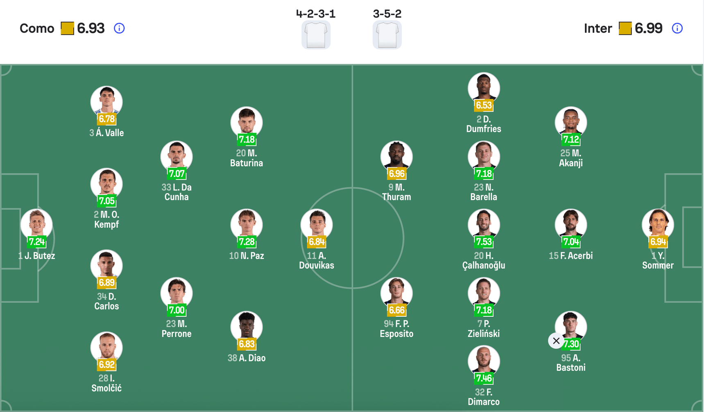Viewport: 704px width, 412px height.
Task: Click the Inter team name
Action: (598, 28)
